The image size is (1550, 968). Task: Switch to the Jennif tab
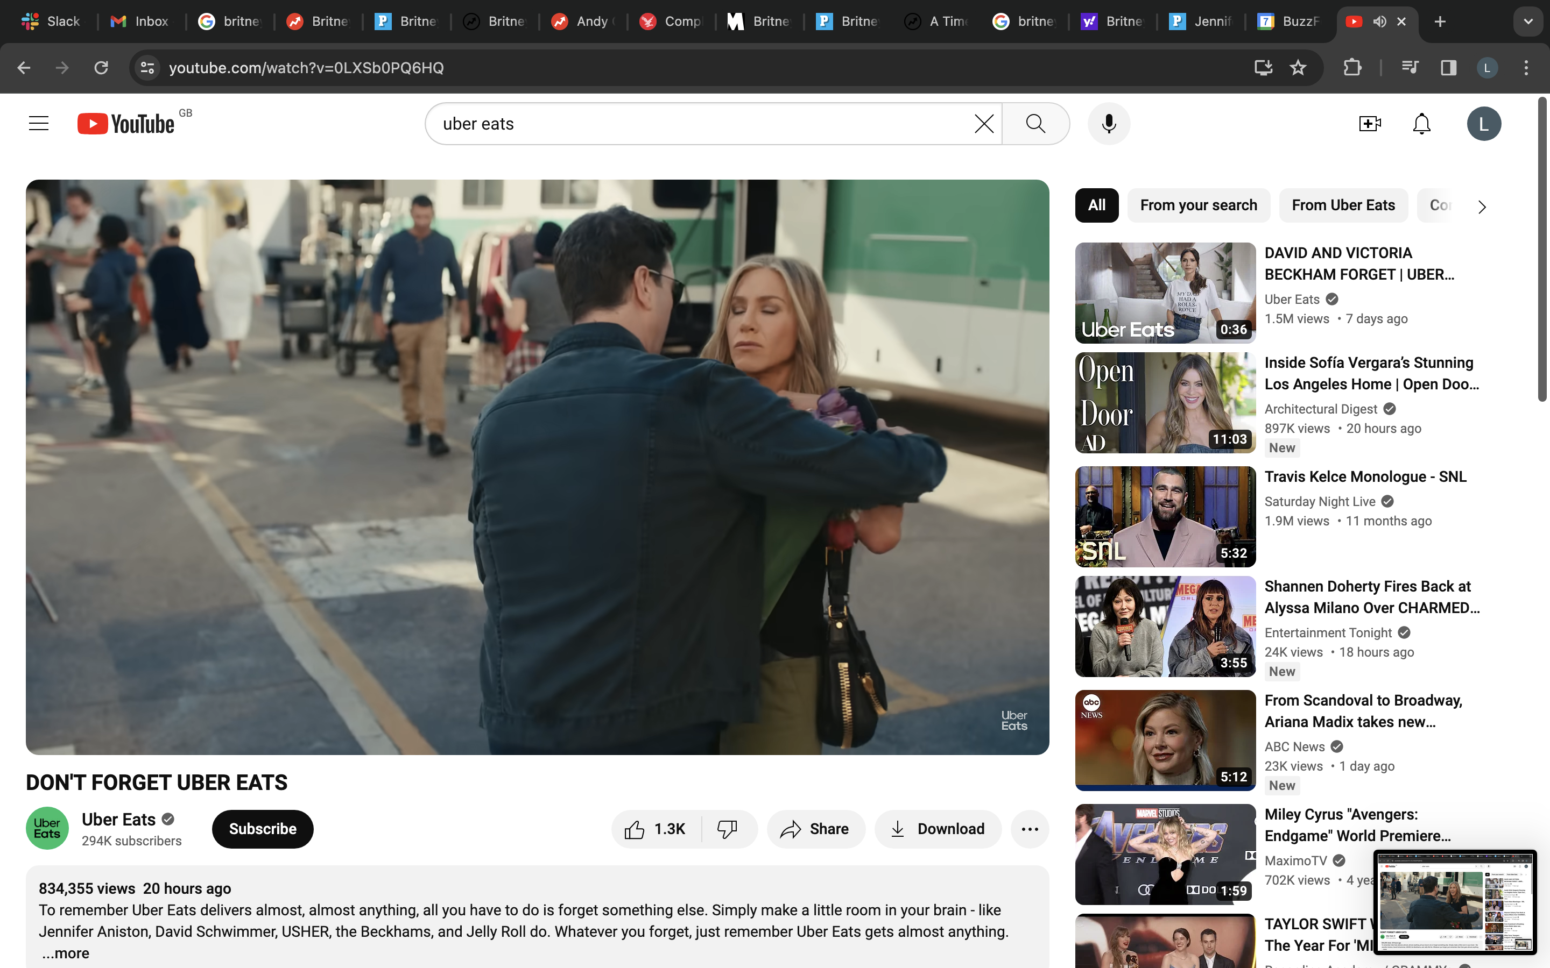(x=1200, y=22)
